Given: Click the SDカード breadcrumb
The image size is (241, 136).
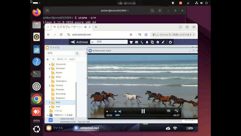Looking at the screenshot, I should (x=62, y=59).
